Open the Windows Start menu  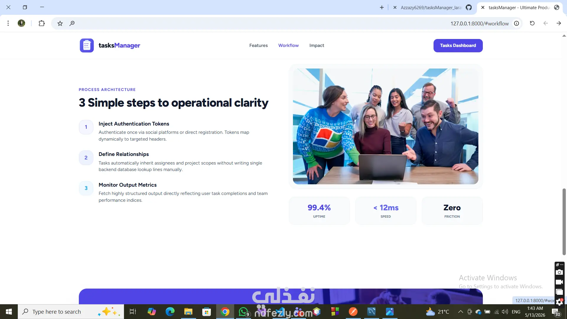pos(9,312)
